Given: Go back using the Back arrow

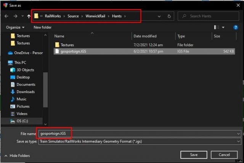Looking at the screenshot, I should (6, 16).
